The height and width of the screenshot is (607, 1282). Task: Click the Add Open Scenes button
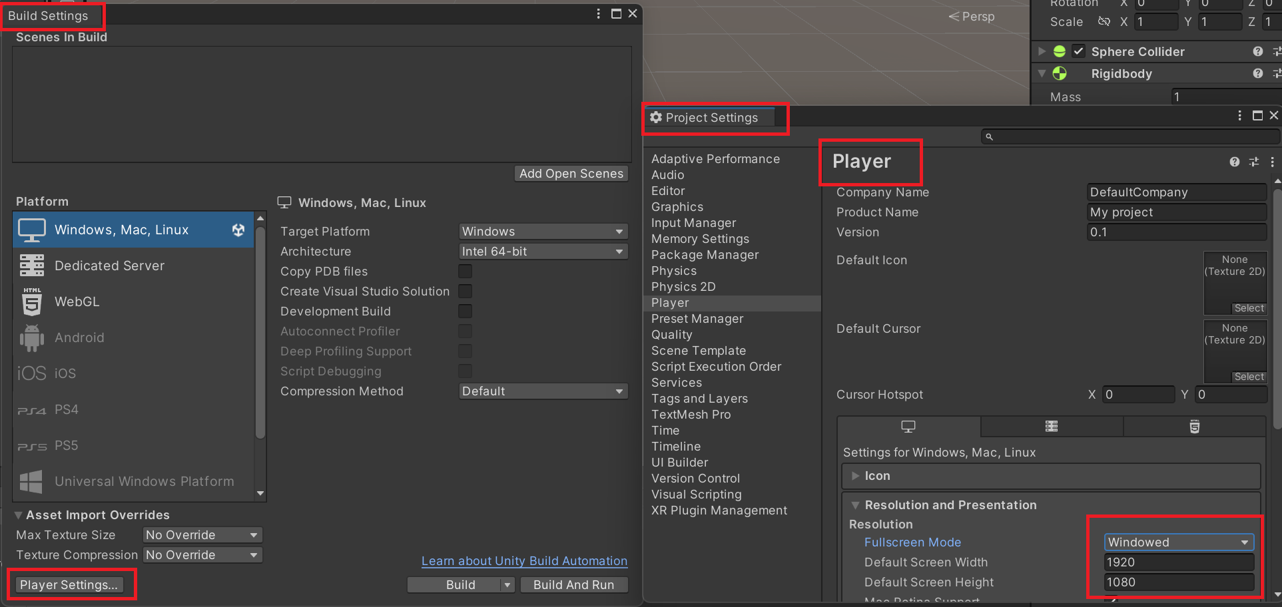571,174
